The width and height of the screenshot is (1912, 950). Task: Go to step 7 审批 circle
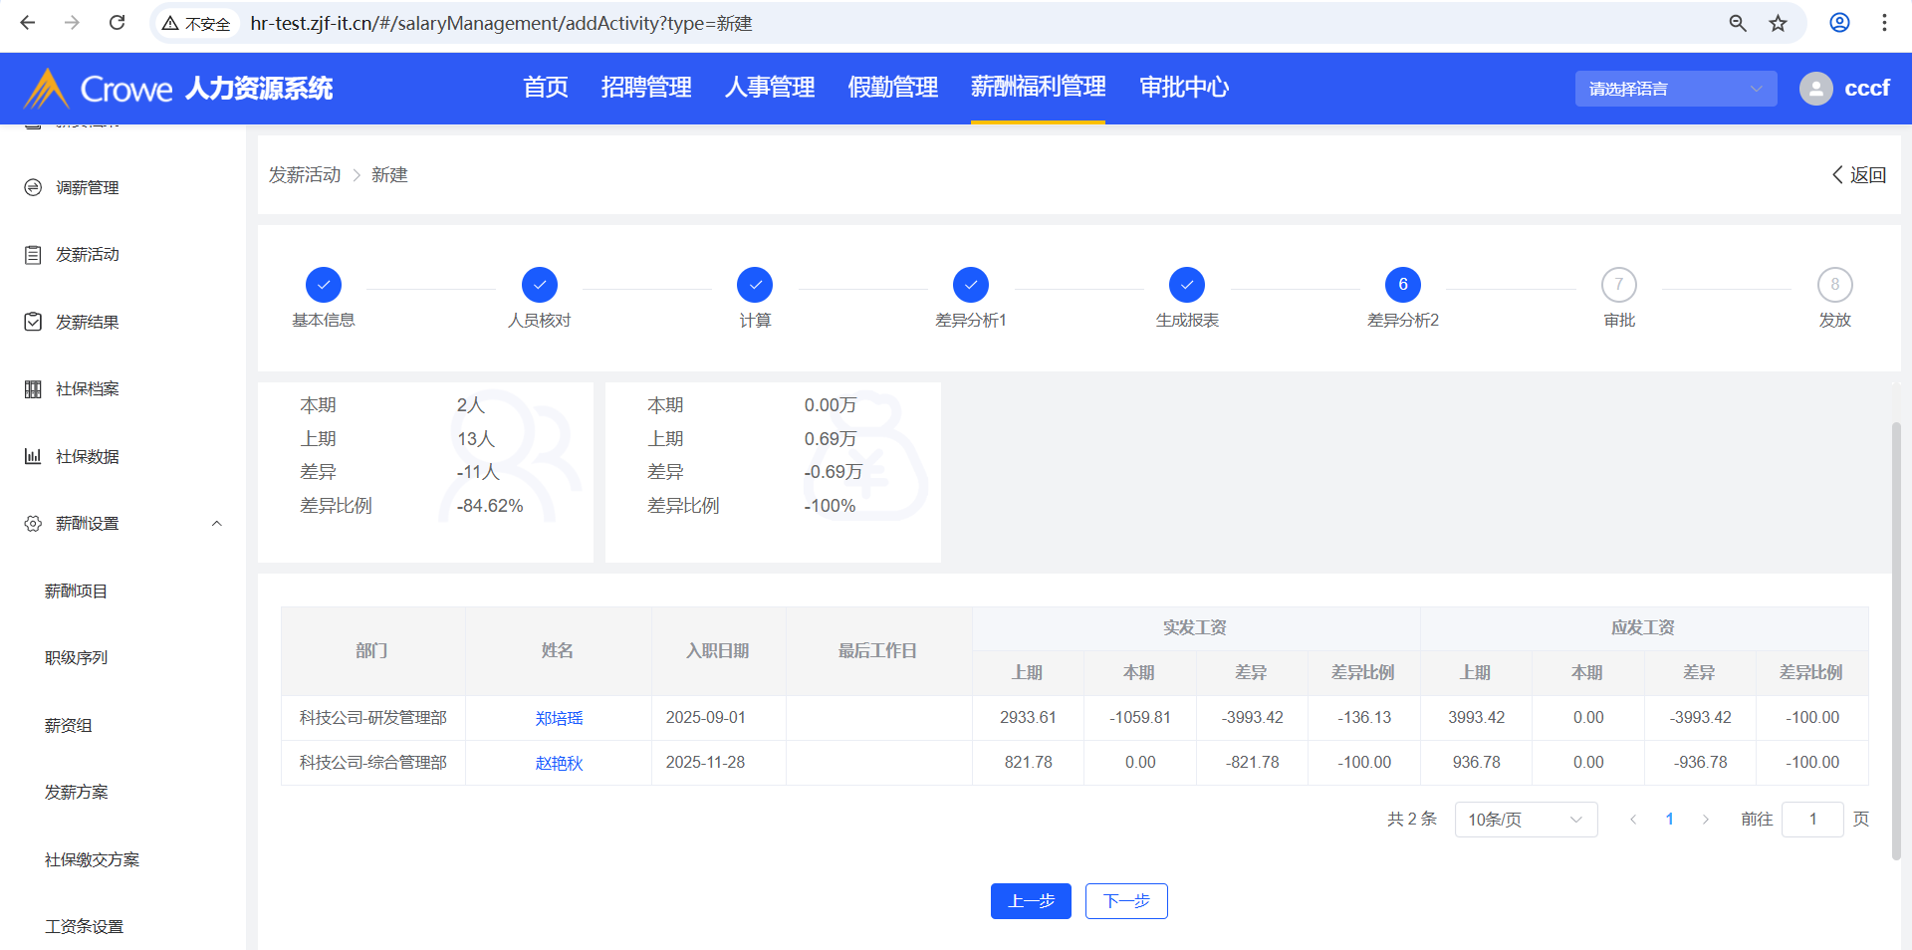coord(1618,285)
